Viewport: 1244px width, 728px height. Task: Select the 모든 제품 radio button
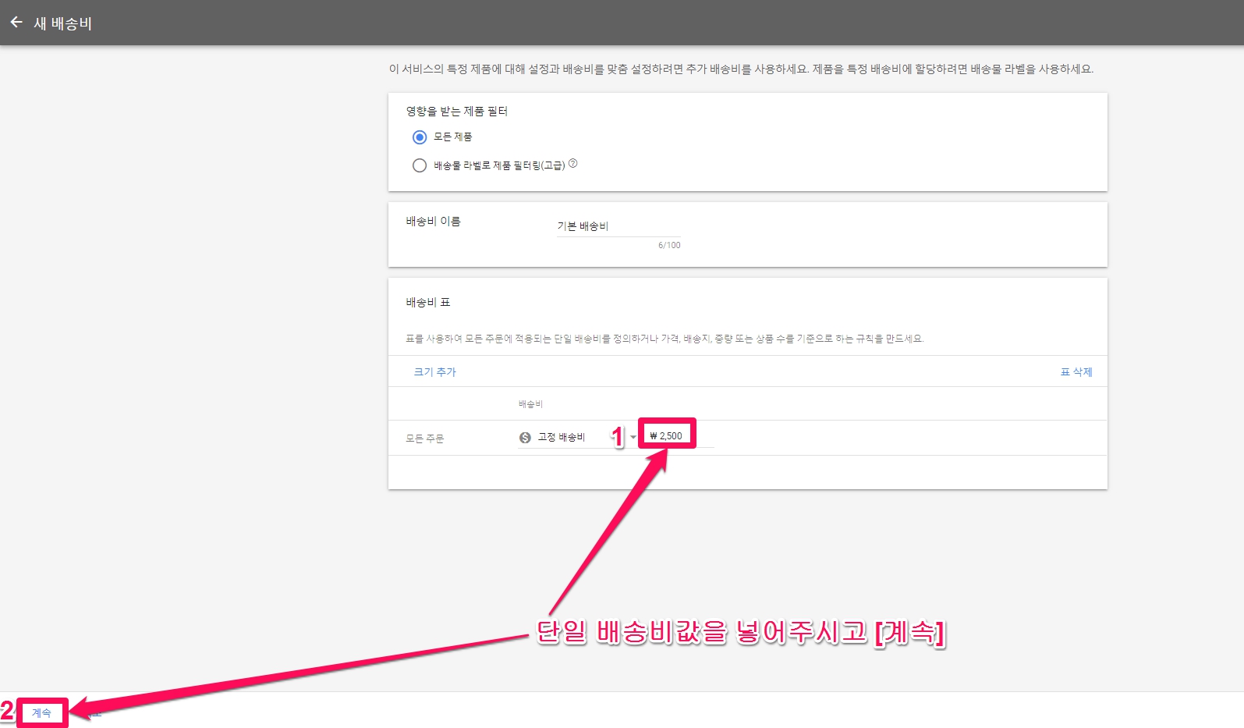pyautogui.click(x=420, y=137)
